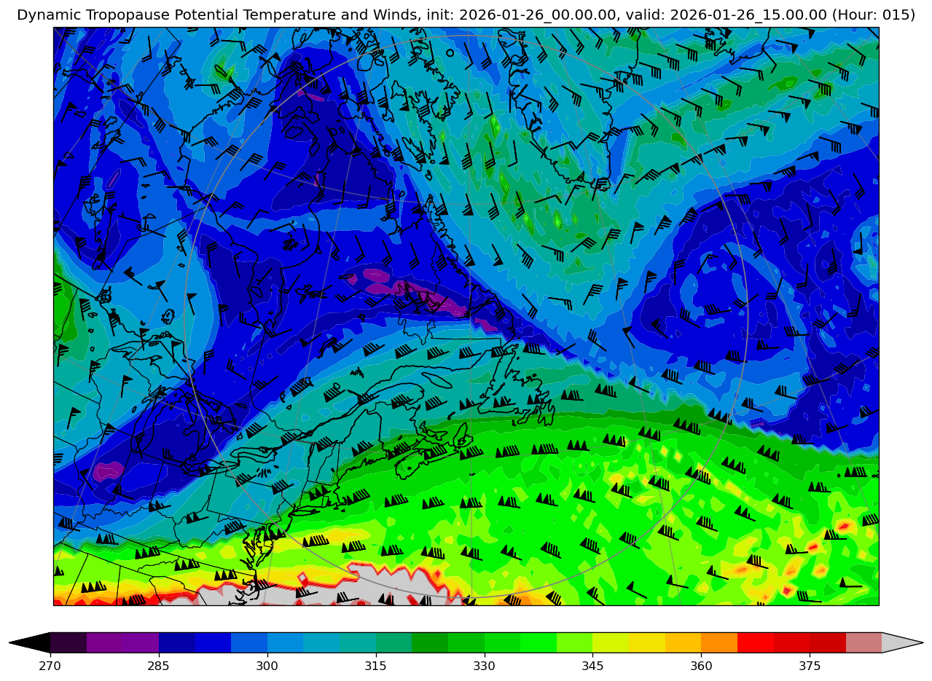Viewport: 932px width, 681px height.
Task: Select the 375 tick label on colorbar
Action: [810, 666]
